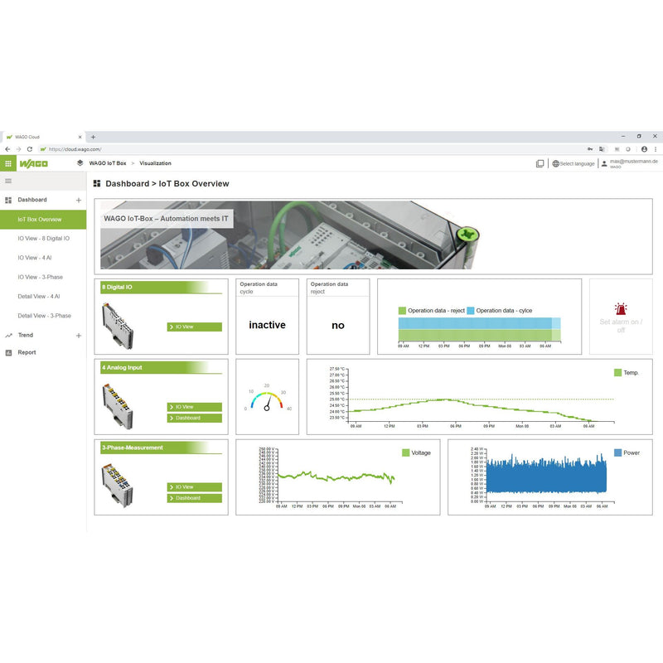Screen dimensions: 663x663
Task: Toggle the Power legend swatch
Action: 617,452
